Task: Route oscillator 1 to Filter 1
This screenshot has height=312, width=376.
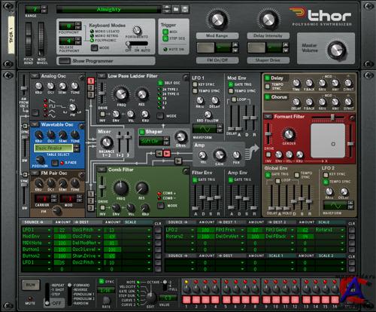Action: point(91,81)
